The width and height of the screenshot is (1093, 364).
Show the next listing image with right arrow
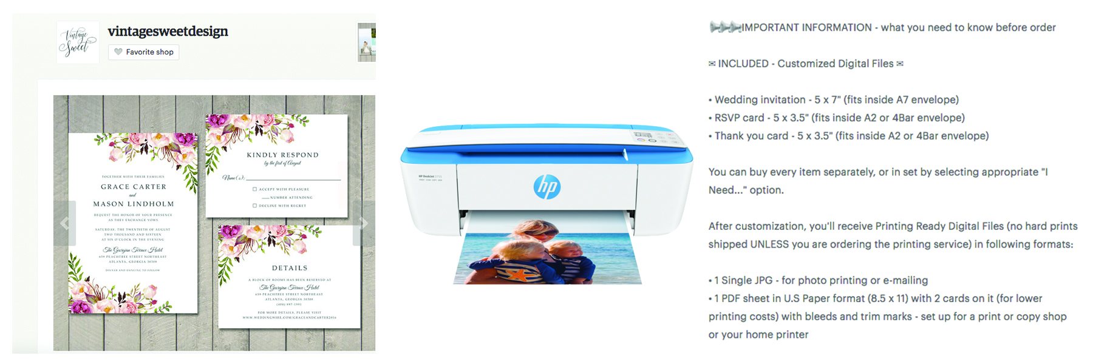click(x=364, y=223)
